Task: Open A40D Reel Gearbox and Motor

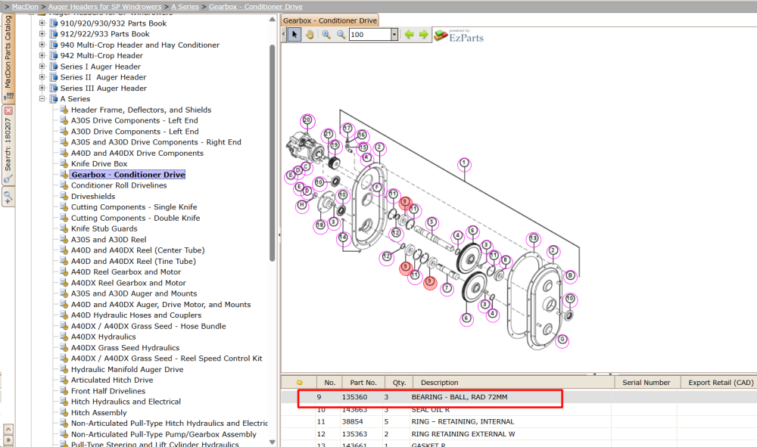Action: point(126,272)
